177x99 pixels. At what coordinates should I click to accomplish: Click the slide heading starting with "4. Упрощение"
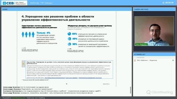pos(58,18)
